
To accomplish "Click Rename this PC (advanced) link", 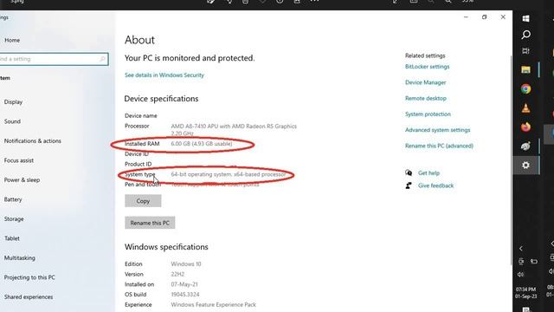I will click(x=439, y=146).
